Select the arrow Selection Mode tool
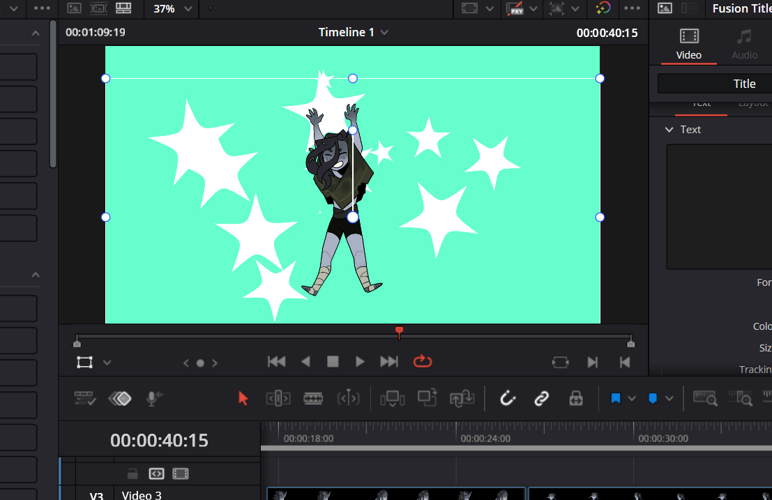Image resolution: width=772 pixels, height=500 pixels. [243, 398]
